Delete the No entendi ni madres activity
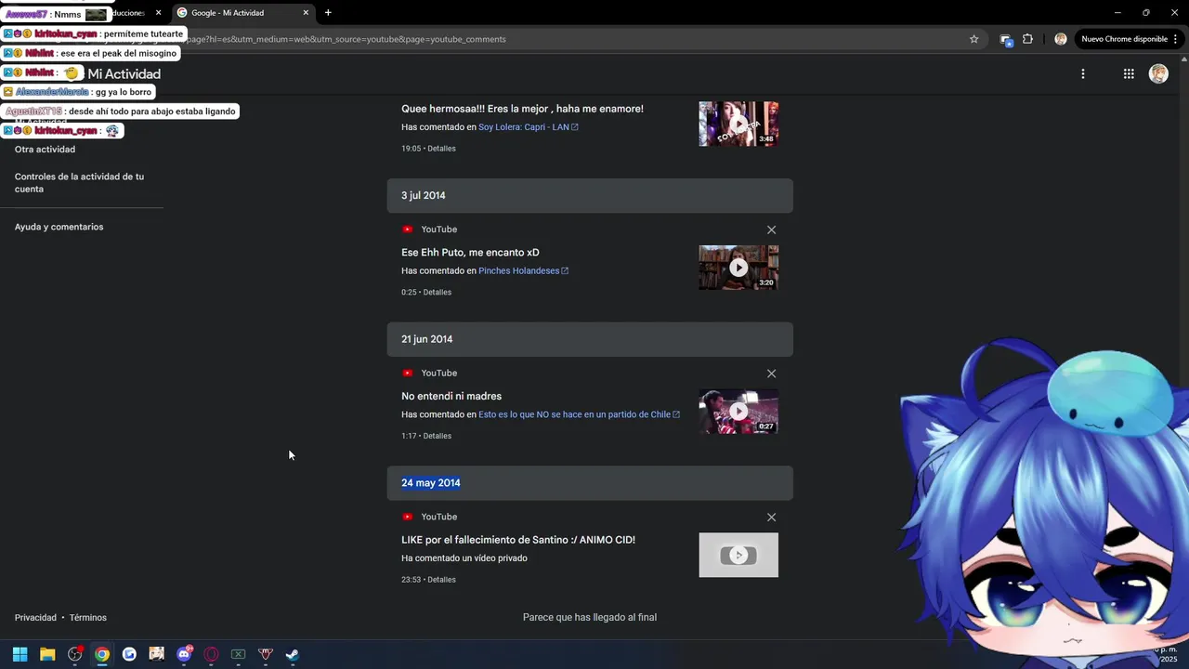This screenshot has height=669, width=1189. pos(771,374)
